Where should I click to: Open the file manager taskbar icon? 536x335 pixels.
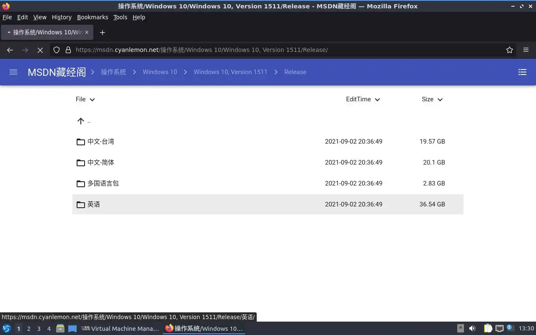coord(60,328)
